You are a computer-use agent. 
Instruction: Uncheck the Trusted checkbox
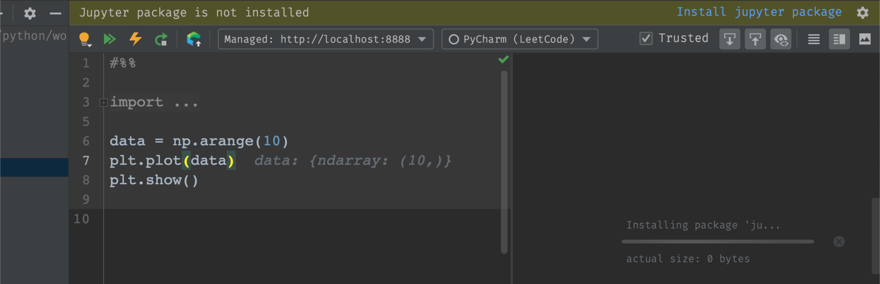(646, 38)
